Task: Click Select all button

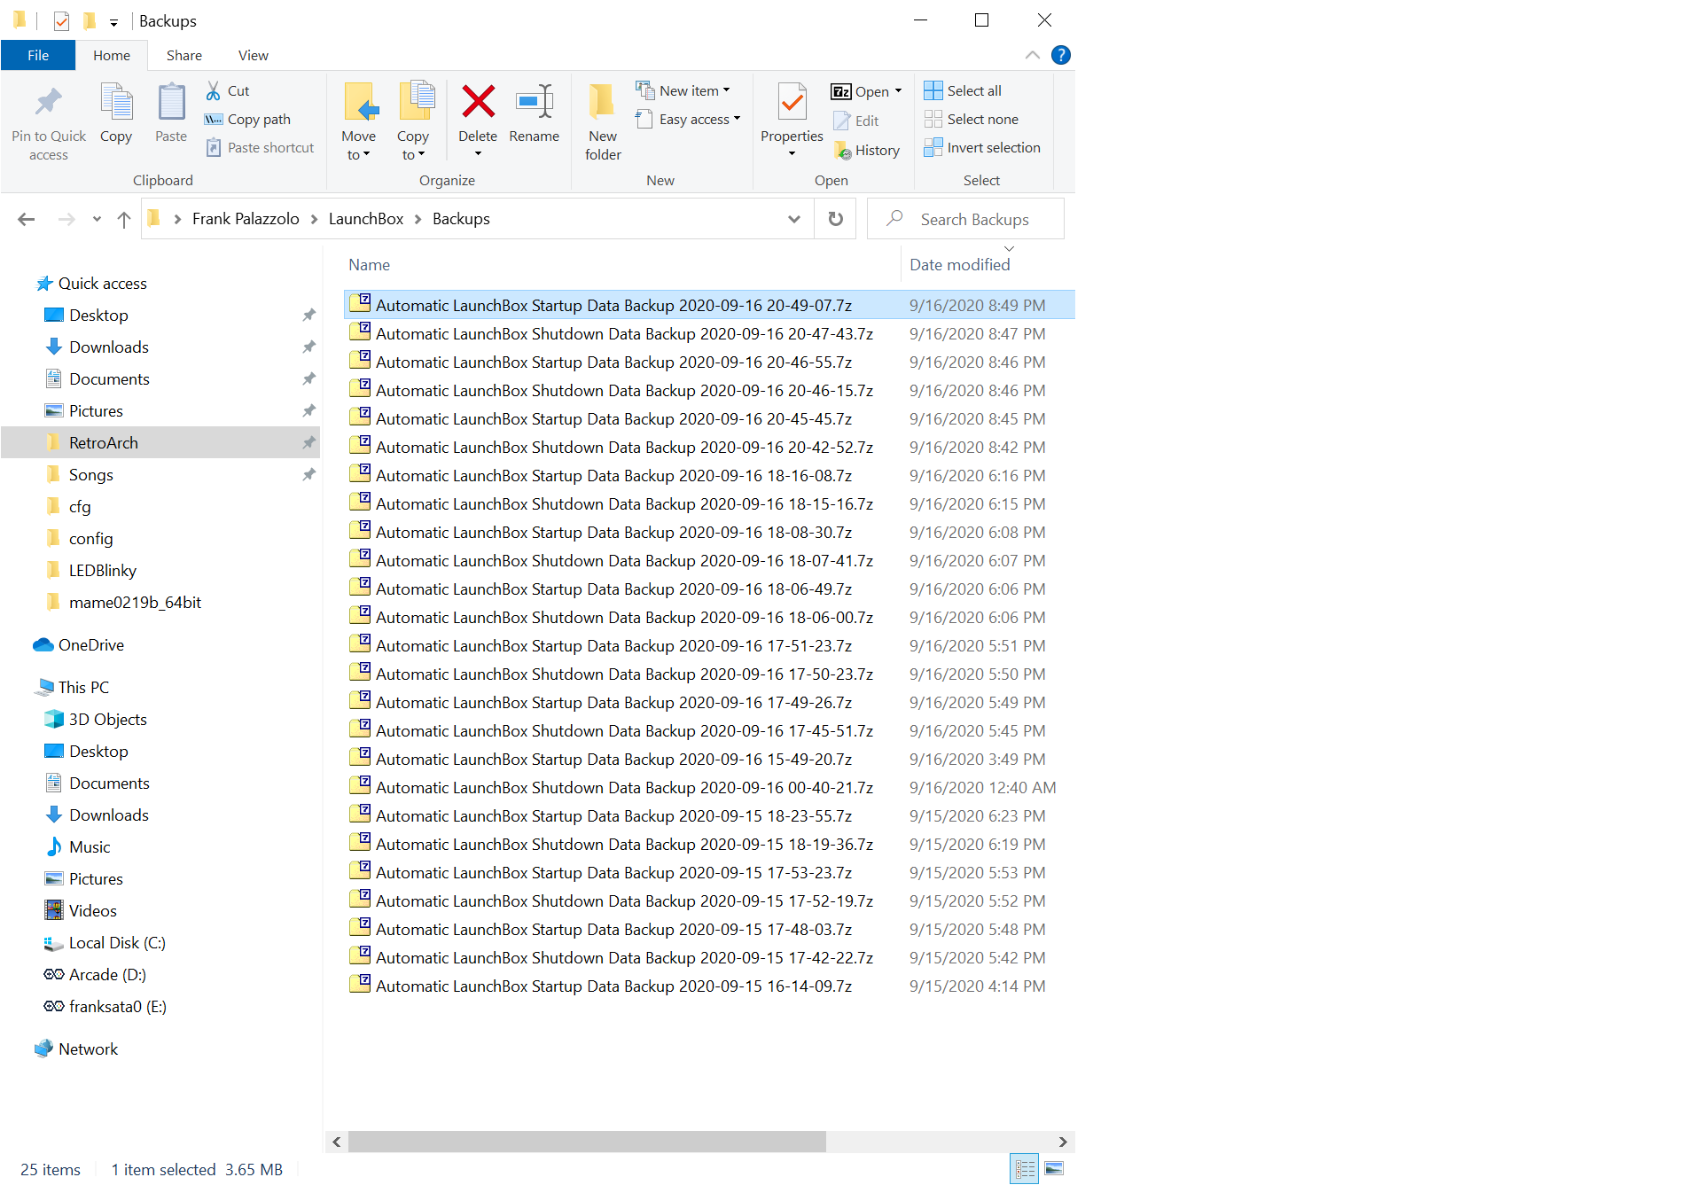Action: [964, 90]
